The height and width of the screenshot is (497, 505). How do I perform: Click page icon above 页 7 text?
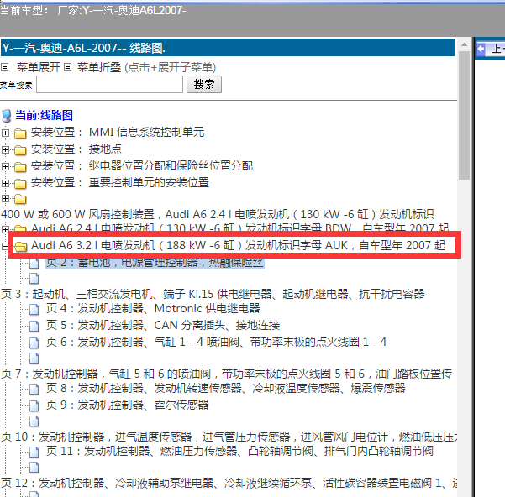pos(34,358)
